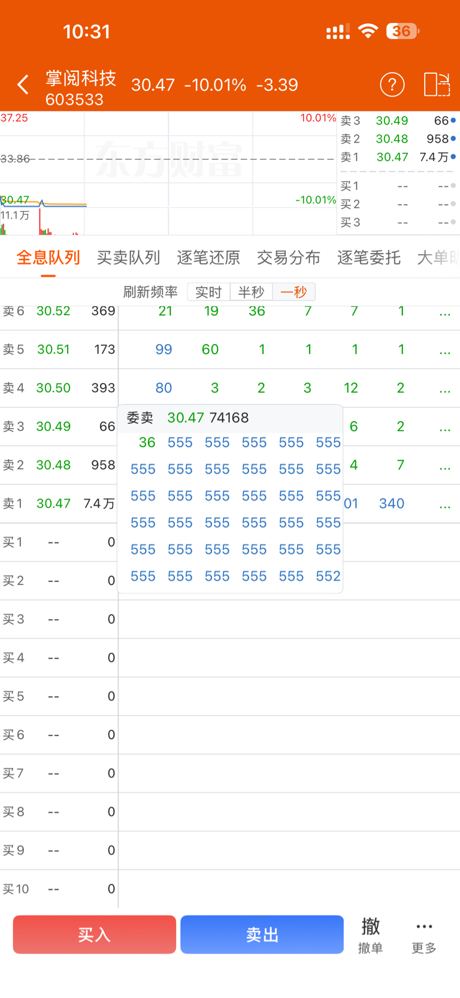Set refresh rate to 半秒
The image size is (460, 998).
pos(251,292)
